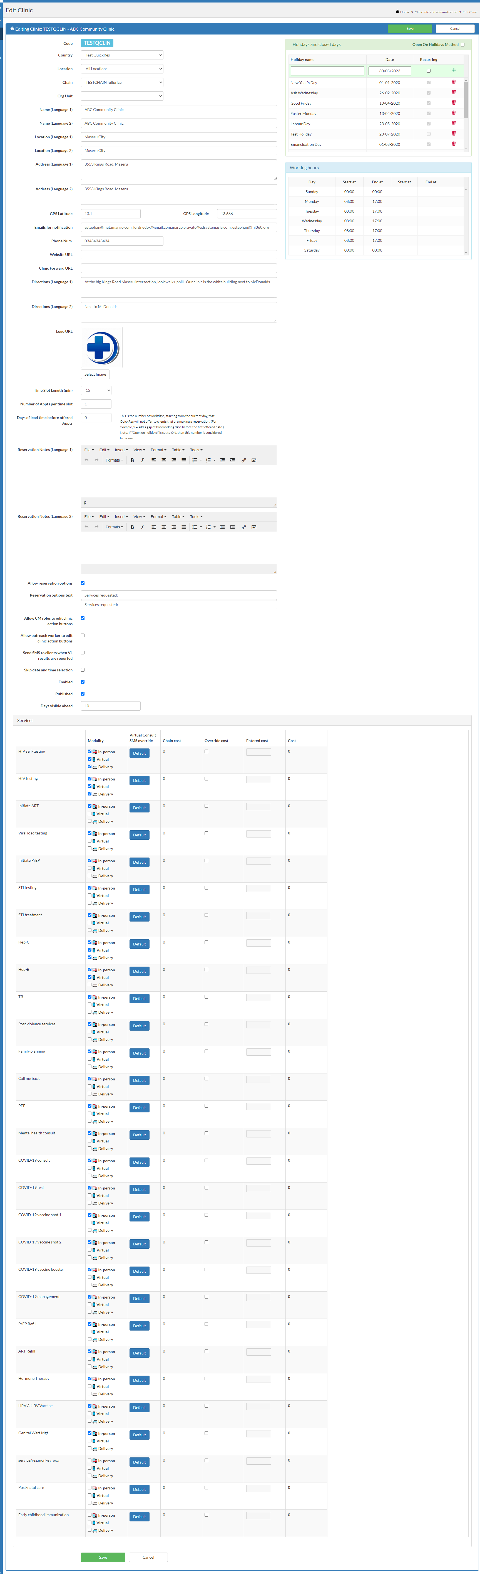Screen dimensions: 480x1574
Task: Click the Select Image button
Action: (95, 374)
